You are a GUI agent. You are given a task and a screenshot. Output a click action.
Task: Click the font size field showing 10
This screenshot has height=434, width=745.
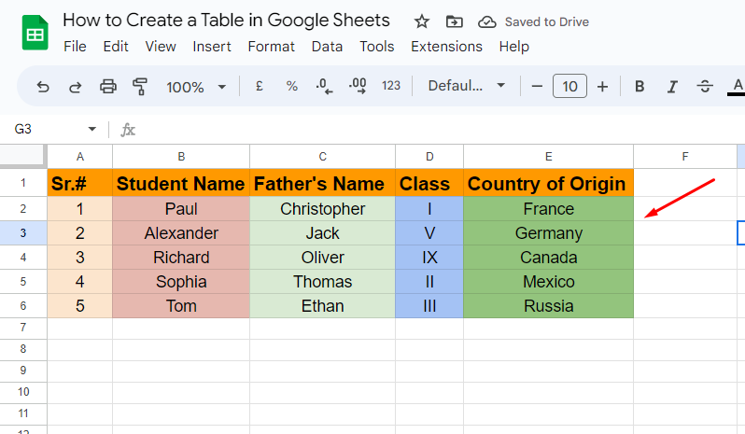coord(569,86)
